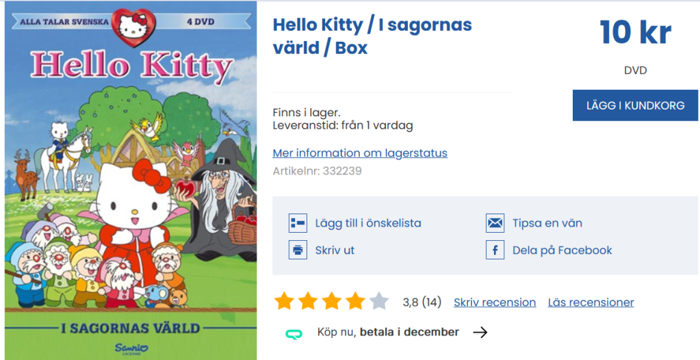Choose 'Skriv ut' text link
The image size is (700, 360).
[x=335, y=250]
